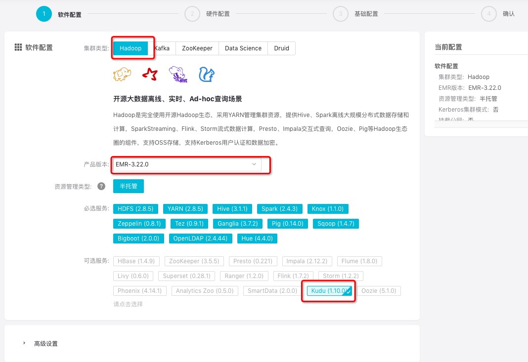Select Kafka cluster type
The width and height of the screenshot is (528, 362).
click(162, 48)
